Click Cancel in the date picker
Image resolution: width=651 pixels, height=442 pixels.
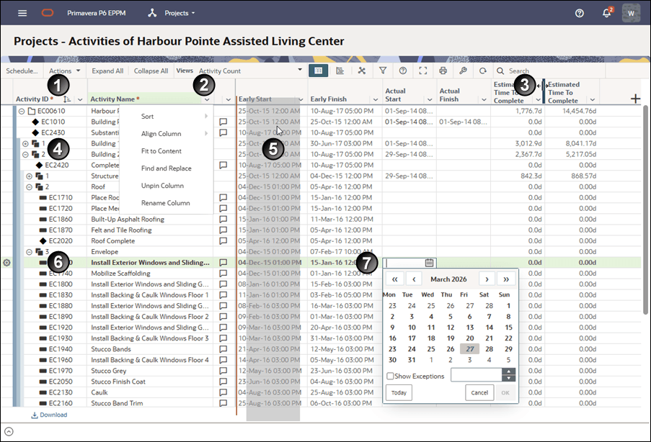click(479, 392)
